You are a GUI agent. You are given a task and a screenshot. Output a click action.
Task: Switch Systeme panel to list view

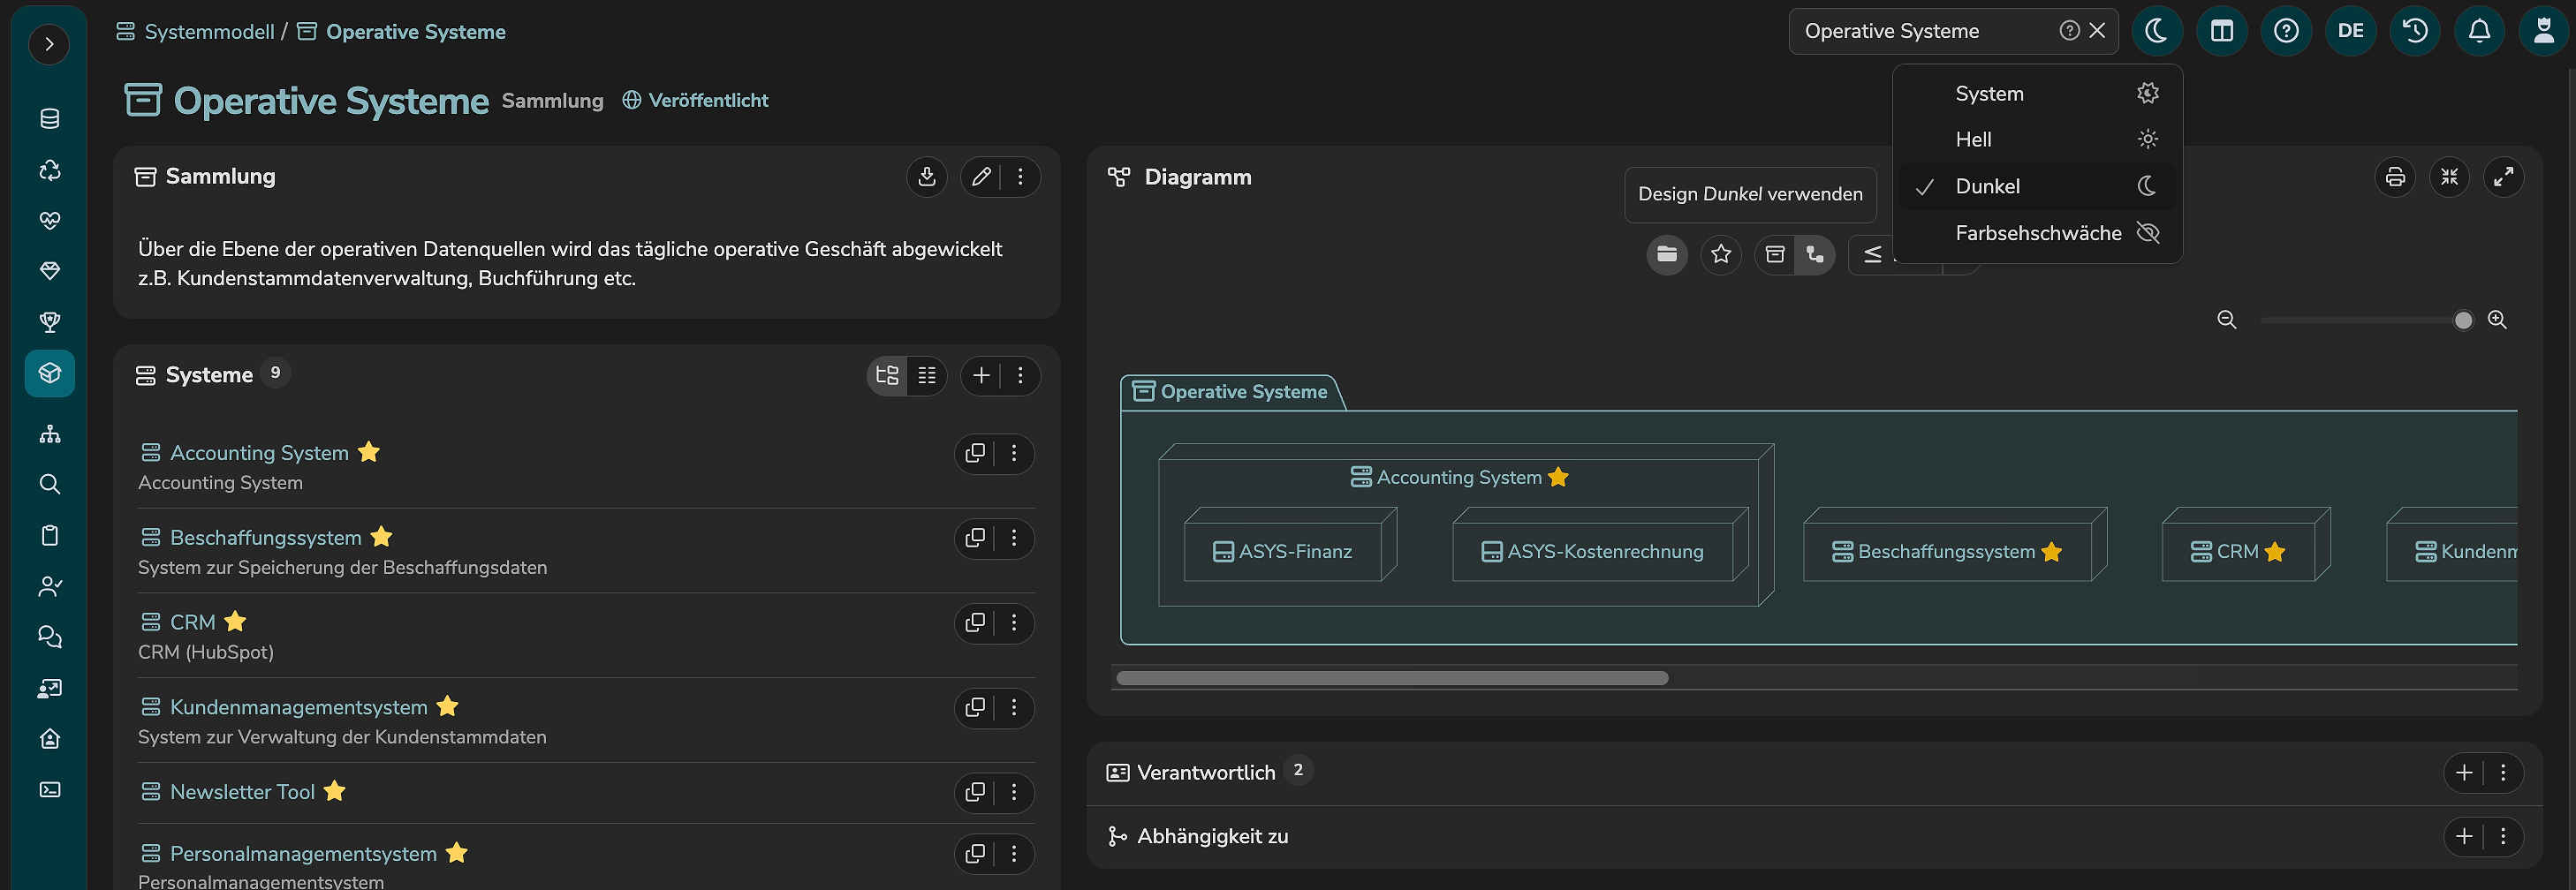click(x=927, y=375)
